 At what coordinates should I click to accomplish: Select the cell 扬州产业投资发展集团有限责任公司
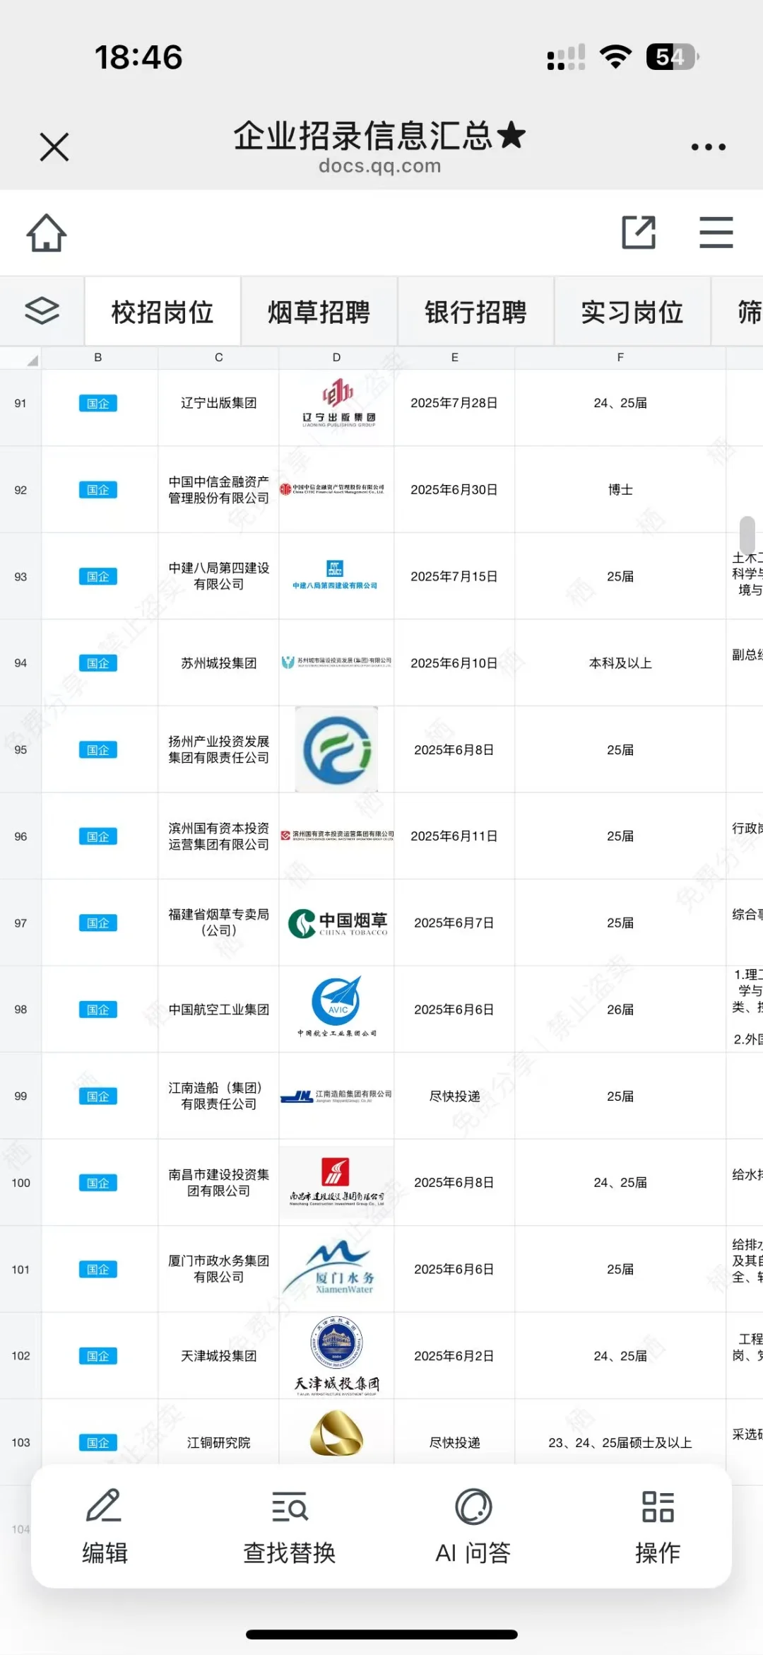pos(219,750)
